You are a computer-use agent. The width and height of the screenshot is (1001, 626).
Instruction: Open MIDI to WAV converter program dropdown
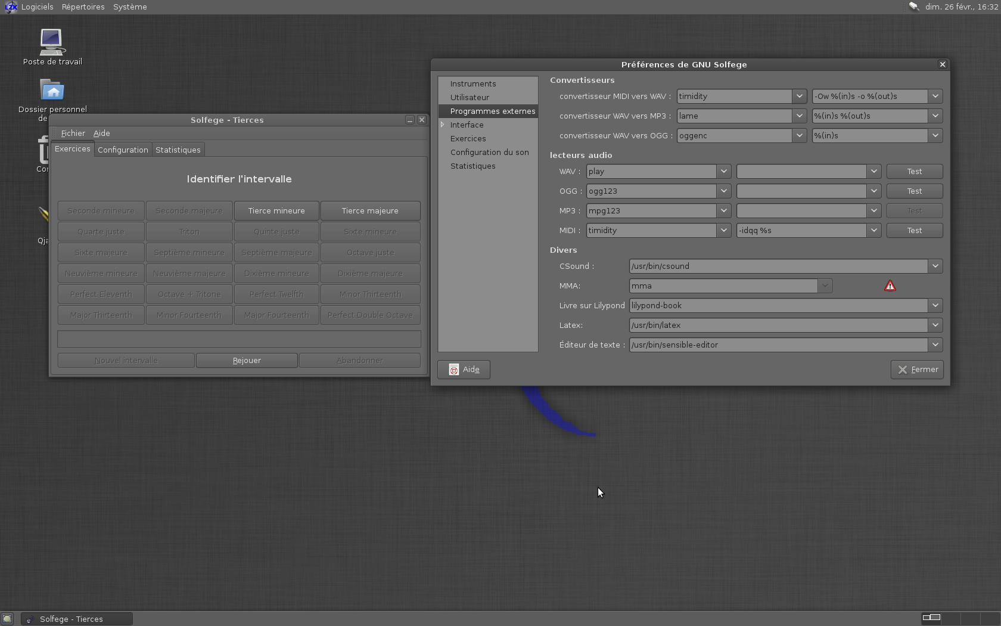point(799,96)
